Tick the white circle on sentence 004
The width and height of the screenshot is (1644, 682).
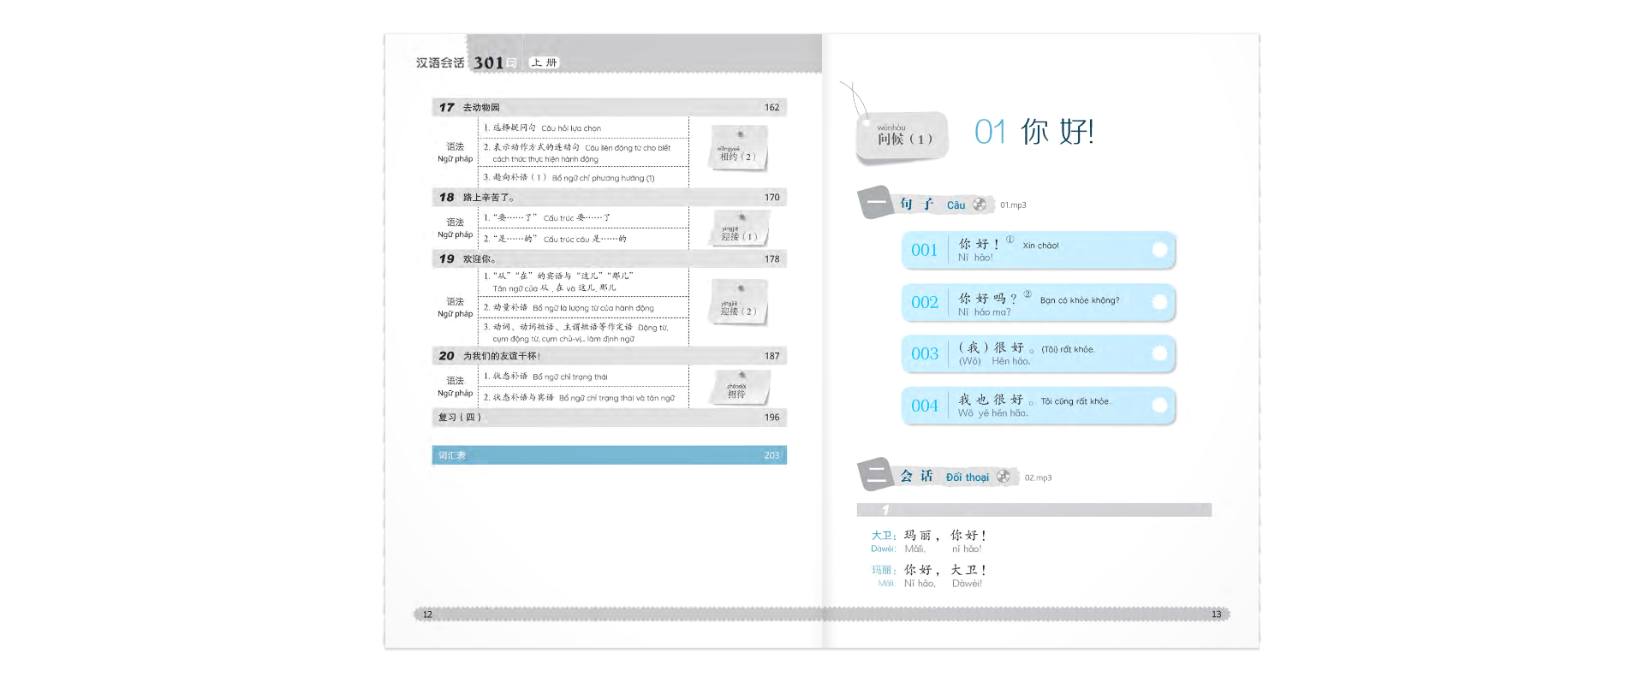[1159, 406]
